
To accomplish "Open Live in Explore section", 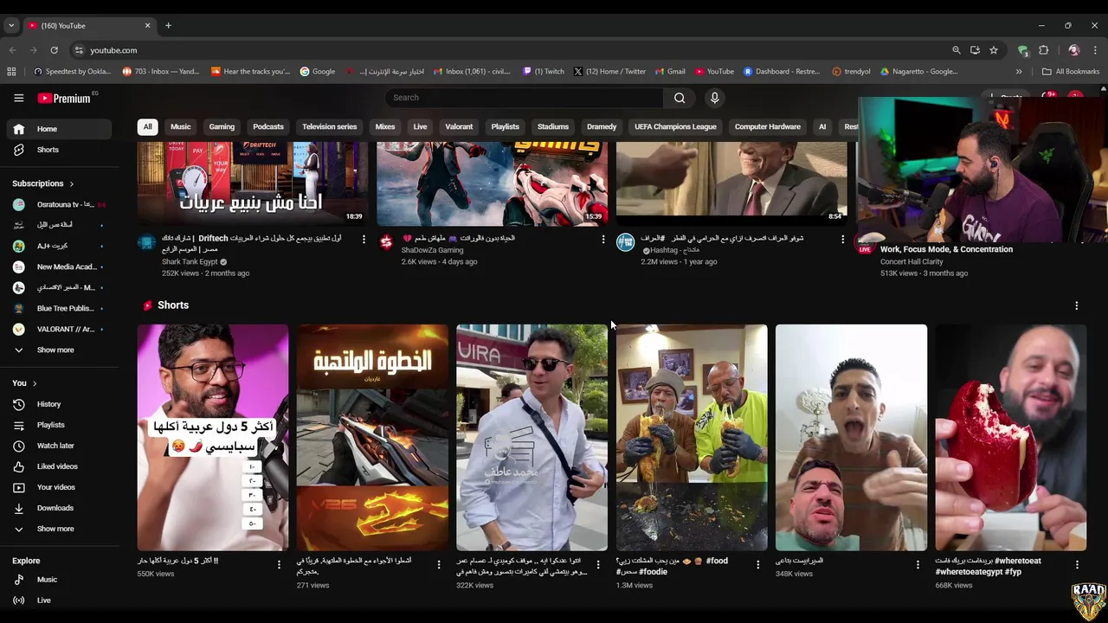I will (x=57, y=601).
